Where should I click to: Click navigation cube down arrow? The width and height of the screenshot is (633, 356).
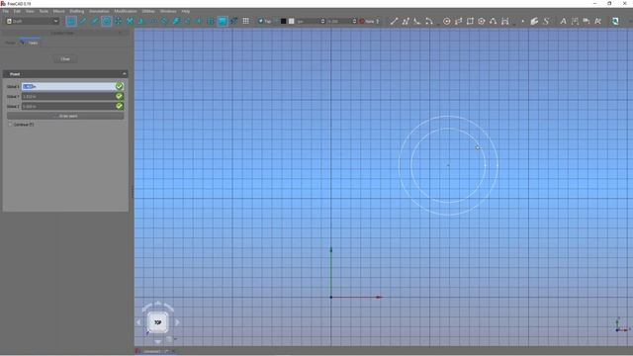(x=158, y=342)
